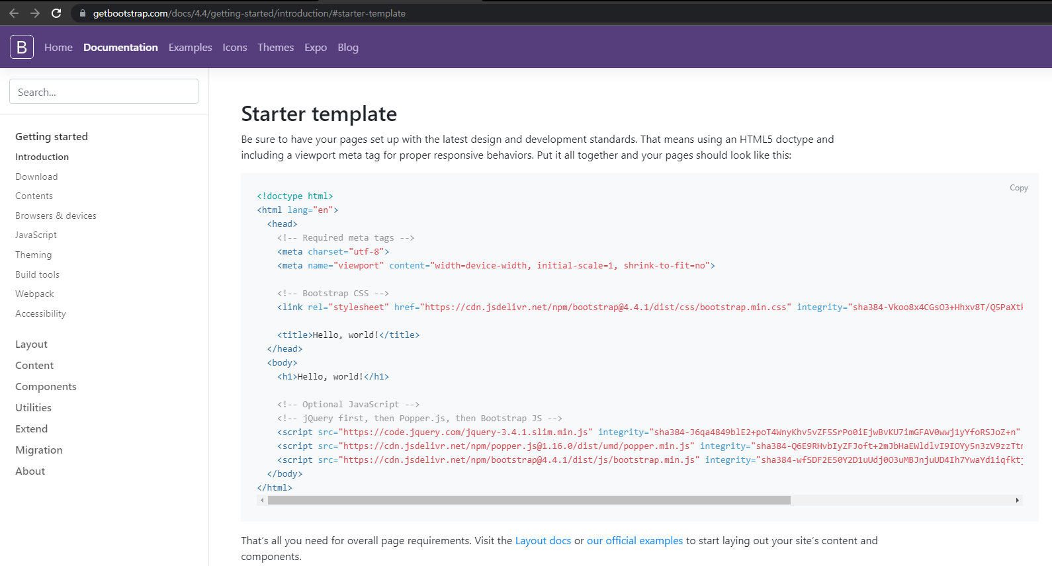Click the <title>Hello, world!</title> line

coord(349,335)
